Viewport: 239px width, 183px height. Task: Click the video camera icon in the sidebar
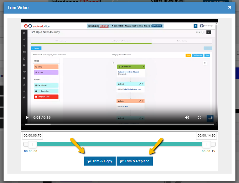click(24, 65)
